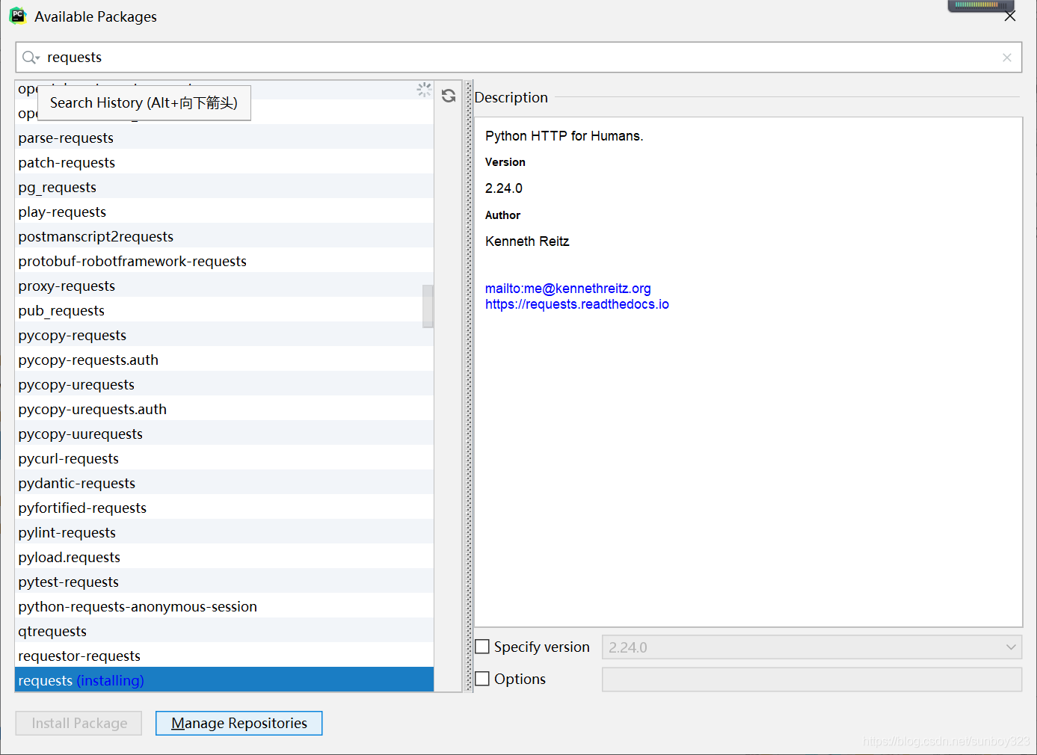The width and height of the screenshot is (1037, 755).
Task: Click the package list scrollbar thumb
Action: coord(428,306)
